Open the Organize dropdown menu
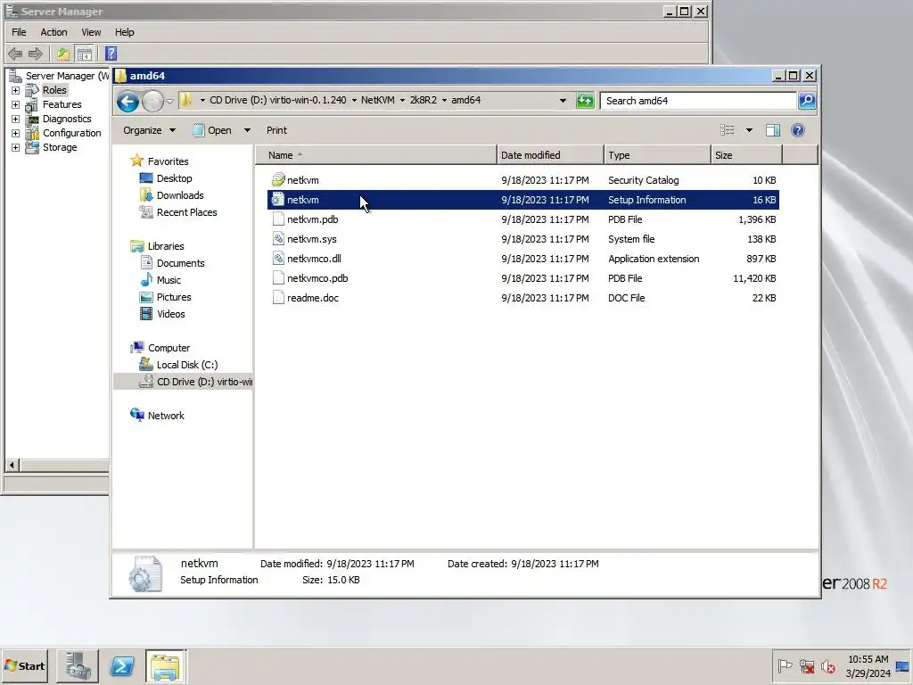The height and width of the screenshot is (685, 913). pos(149,130)
